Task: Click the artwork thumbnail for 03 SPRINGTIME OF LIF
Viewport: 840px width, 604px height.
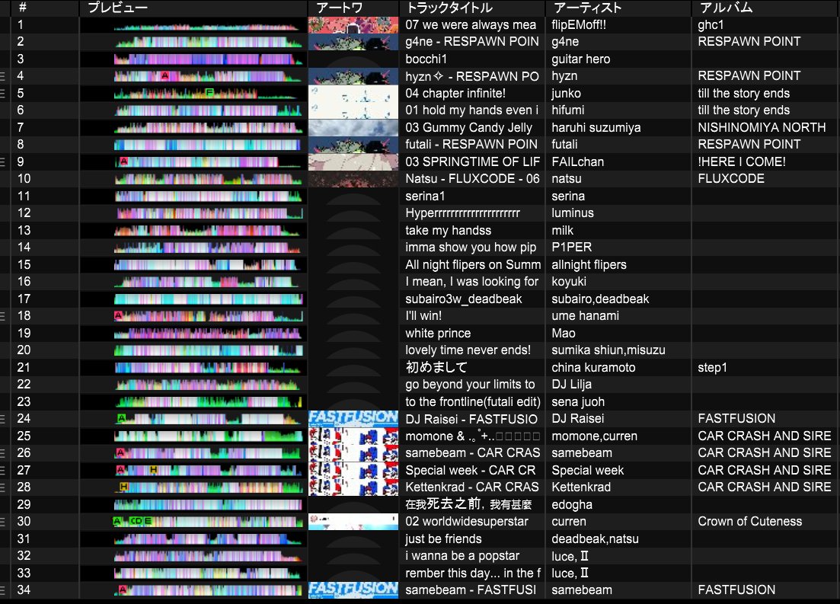Action: [353, 161]
